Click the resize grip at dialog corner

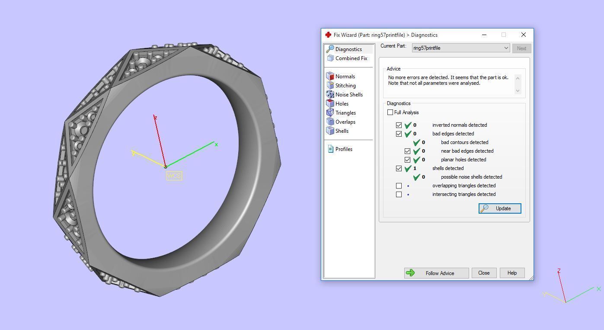(x=530, y=277)
